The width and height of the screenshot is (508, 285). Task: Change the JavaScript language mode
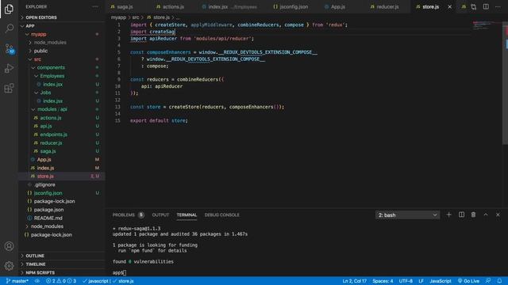pyautogui.click(x=440, y=281)
